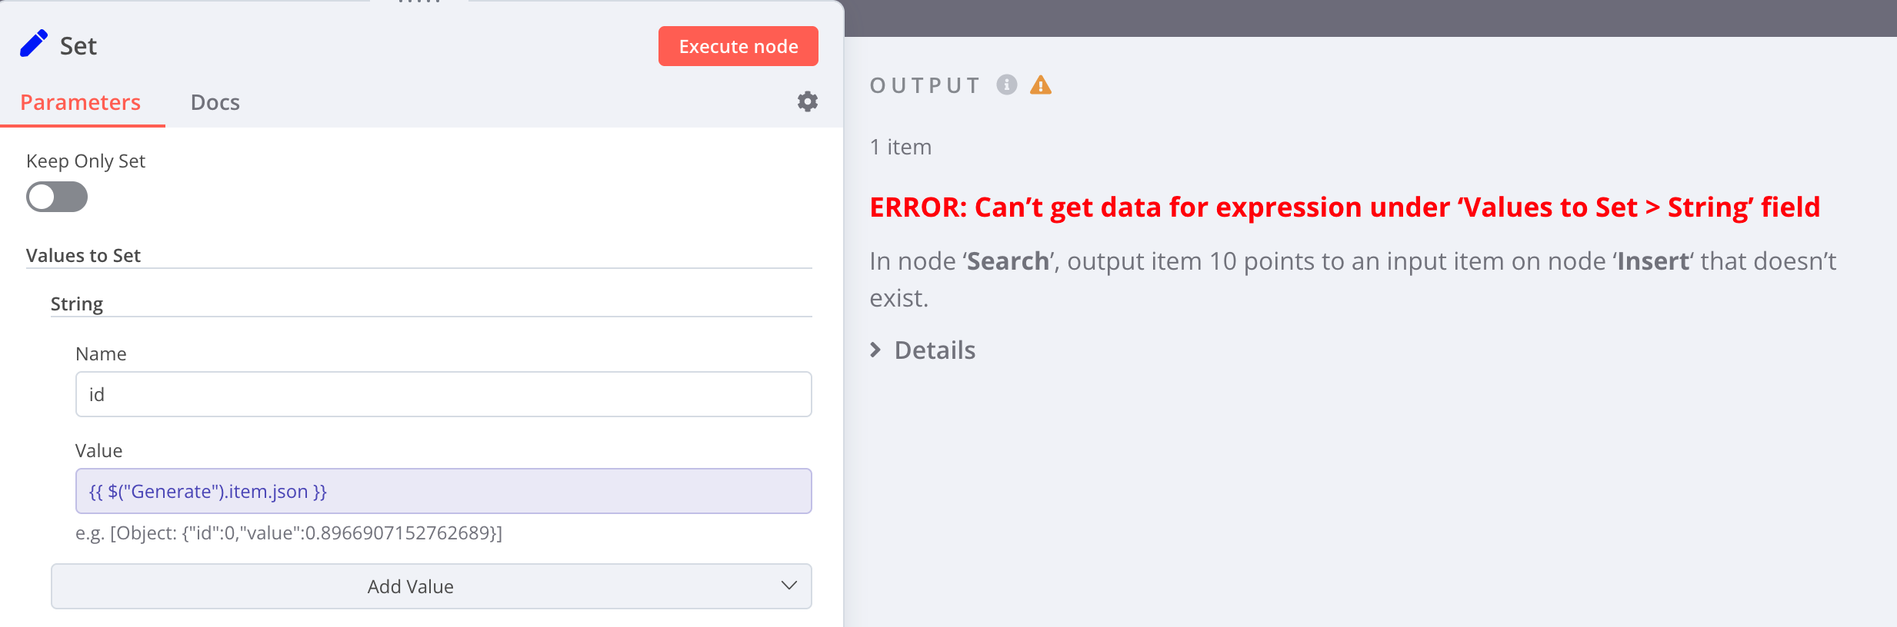This screenshot has height=627, width=1897.
Task: Click the warning triangle beside OUTPUT
Action: 1042,85
